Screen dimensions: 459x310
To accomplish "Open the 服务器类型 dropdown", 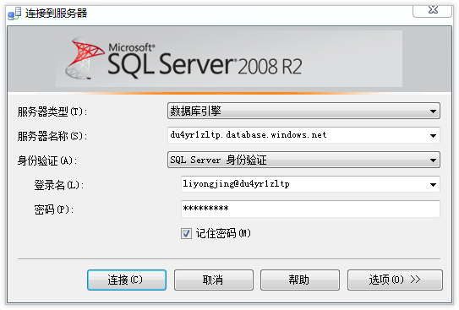I will (303, 111).
